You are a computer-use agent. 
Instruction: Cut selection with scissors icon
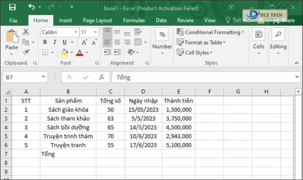click(x=26, y=32)
